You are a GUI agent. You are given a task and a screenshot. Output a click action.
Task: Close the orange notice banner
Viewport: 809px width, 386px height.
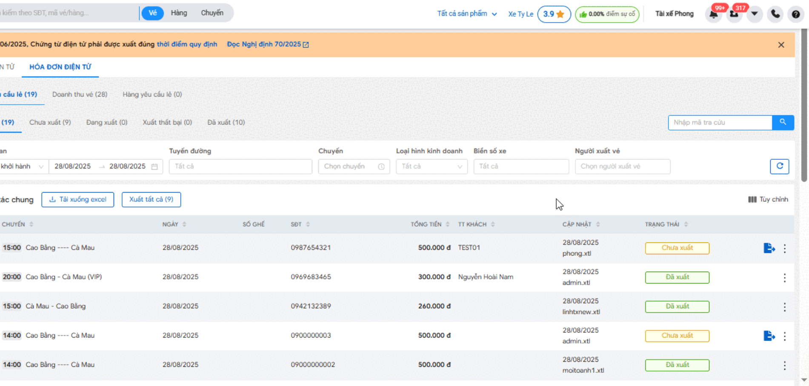click(781, 45)
